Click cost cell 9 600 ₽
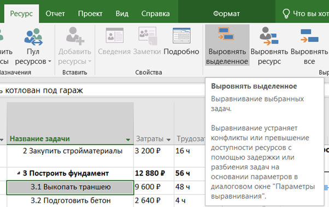Viewport: 329px width, 207px height. tap(154, 187)
